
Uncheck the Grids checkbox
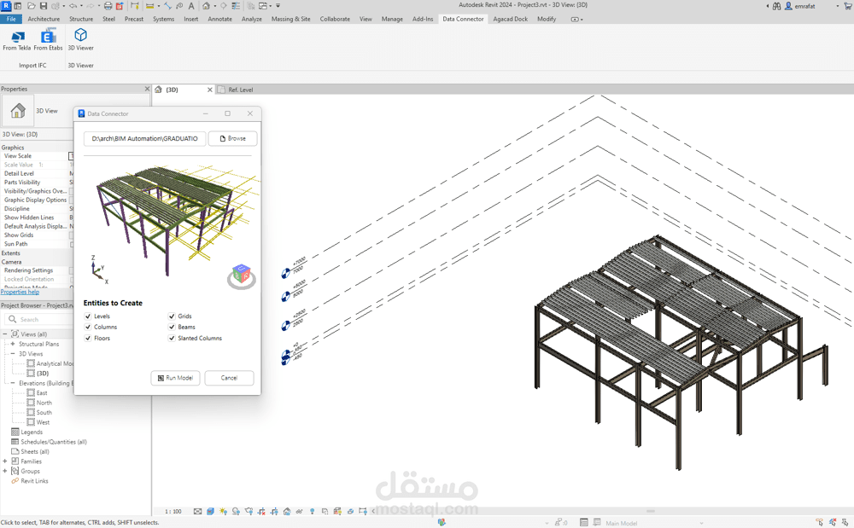click(172, 316)
